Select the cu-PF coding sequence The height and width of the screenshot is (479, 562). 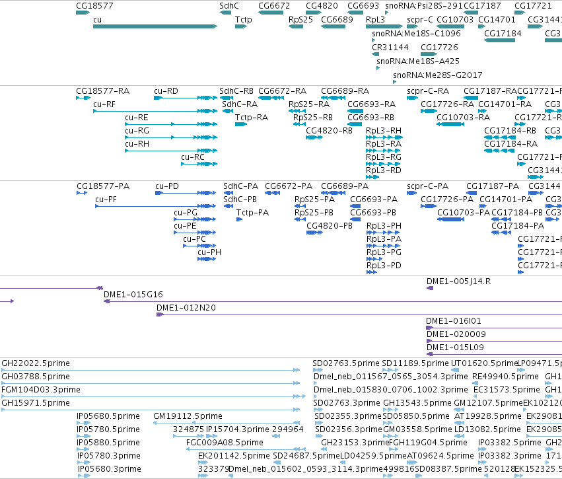click(156, 206)
